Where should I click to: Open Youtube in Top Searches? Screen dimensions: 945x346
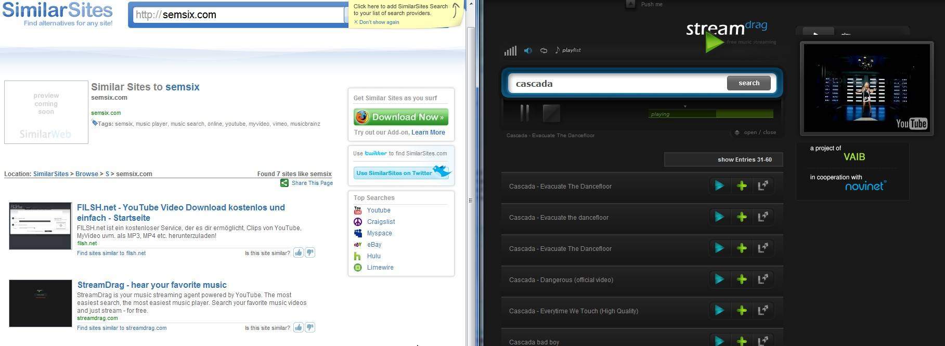pyautogui.click(x=379, y=210)
